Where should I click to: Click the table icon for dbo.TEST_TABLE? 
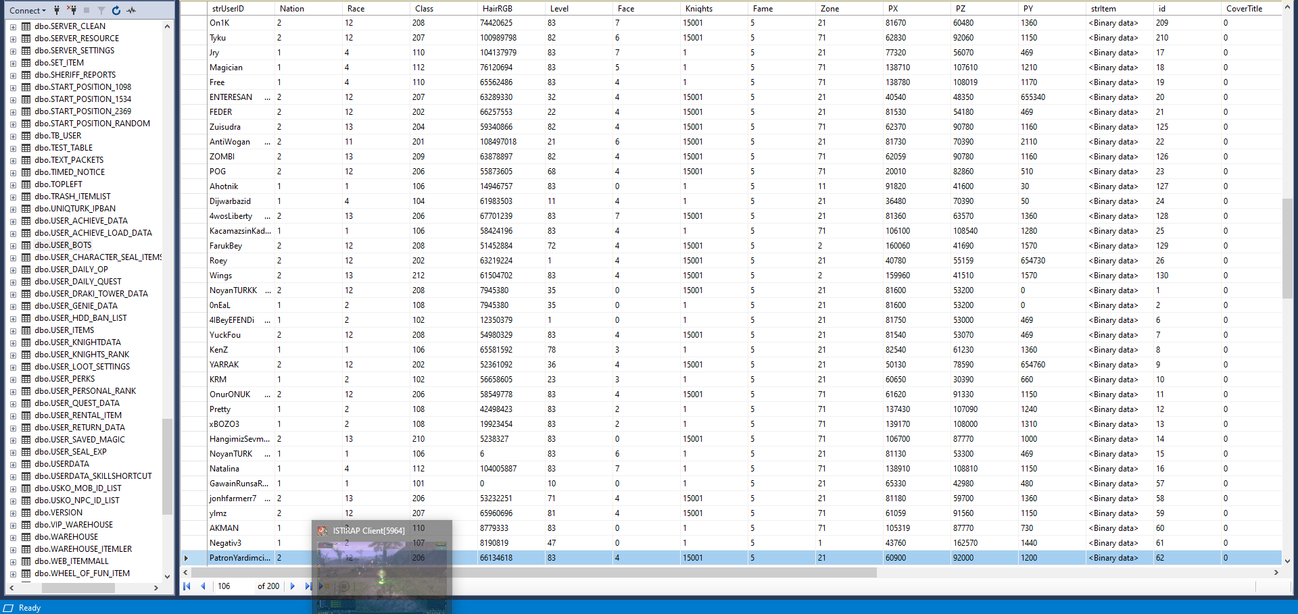click(x=26, y=148)
